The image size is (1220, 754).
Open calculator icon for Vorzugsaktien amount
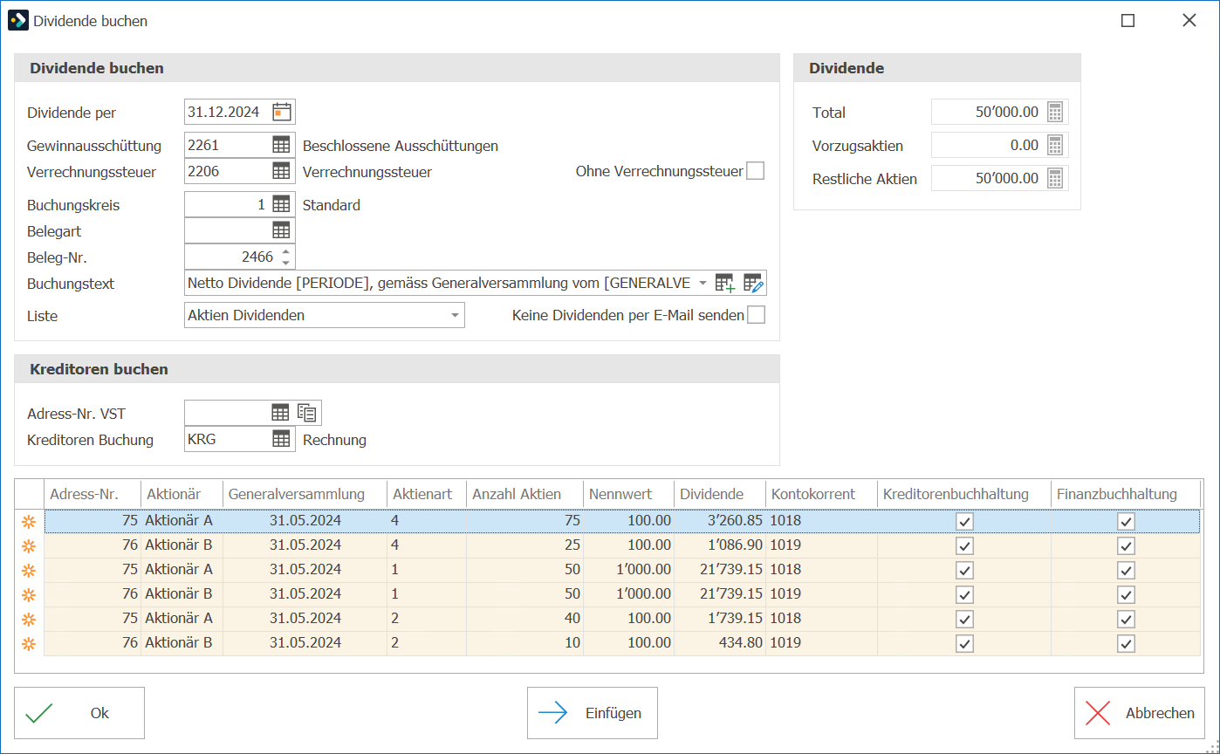pyautogui.click(x=1055, y=145)
